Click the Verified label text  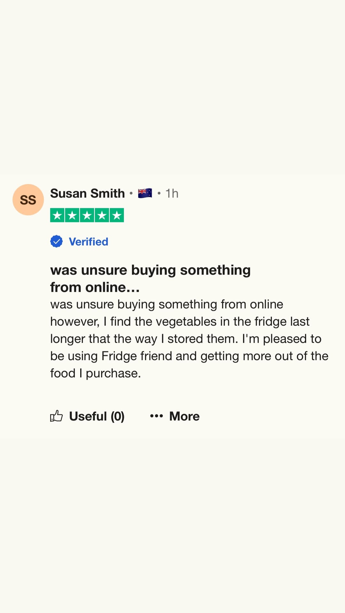[x=88, y=242]
